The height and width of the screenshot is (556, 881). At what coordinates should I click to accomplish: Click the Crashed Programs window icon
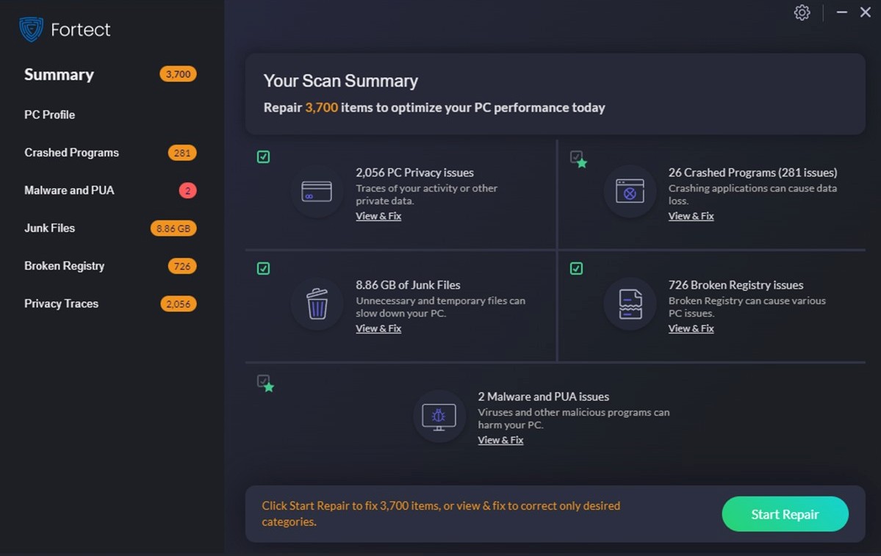coord(630,192)
